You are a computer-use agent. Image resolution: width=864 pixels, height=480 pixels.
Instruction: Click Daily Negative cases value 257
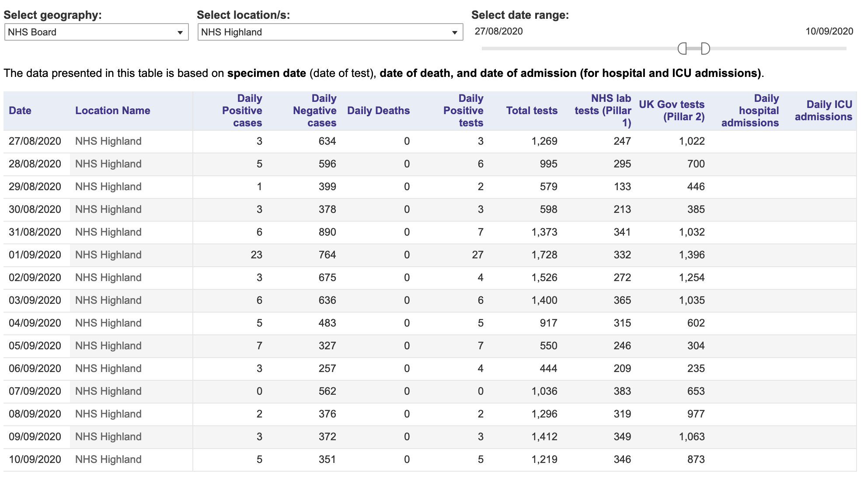327,369
